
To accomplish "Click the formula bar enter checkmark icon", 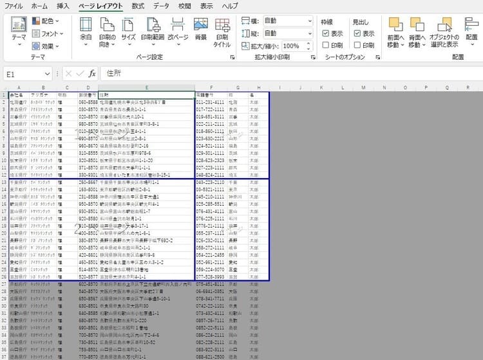I will point(80,74).
